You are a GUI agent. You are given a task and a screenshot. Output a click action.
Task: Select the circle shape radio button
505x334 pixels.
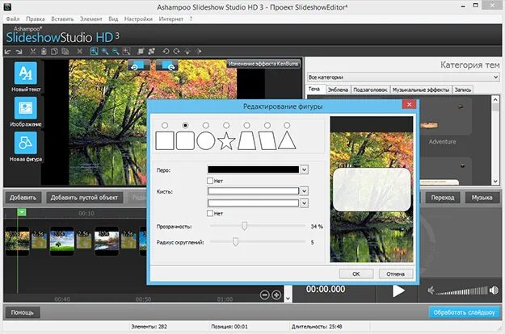pos(206,125)
